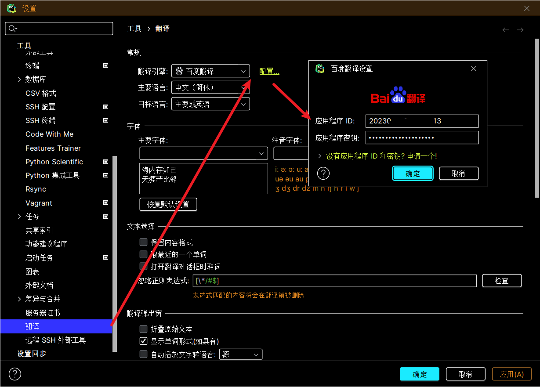Click project-level icon beside Vagrant
This screenshot has width=540, height=387.
point(105,203)
